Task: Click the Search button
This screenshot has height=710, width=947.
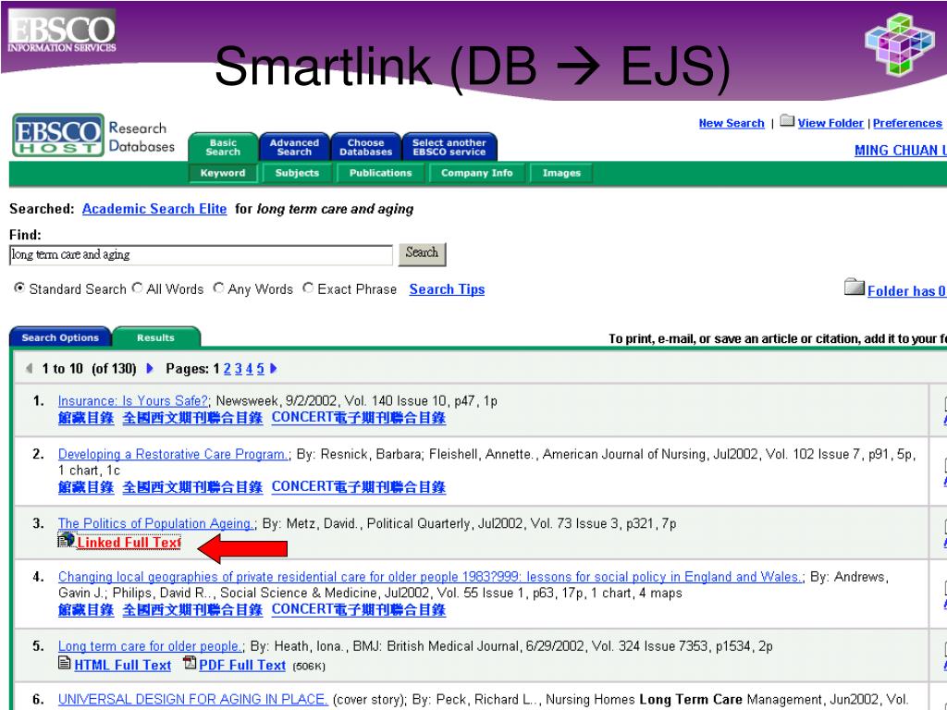Action: pos(422,253)
